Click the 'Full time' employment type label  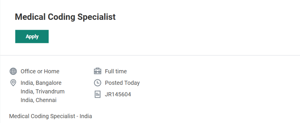pyautogui.click(x=116, y=71)
